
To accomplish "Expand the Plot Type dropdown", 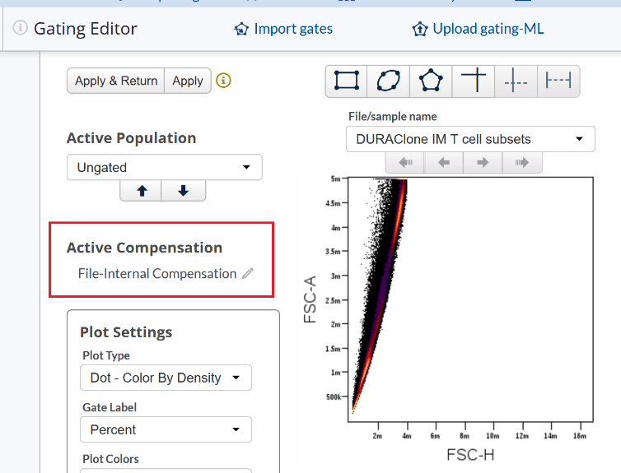I will click(x=166, y=378).
